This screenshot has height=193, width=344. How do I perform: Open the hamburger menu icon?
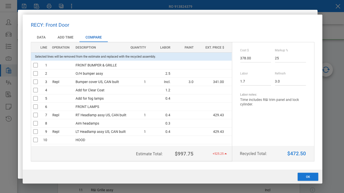(8, 6)
